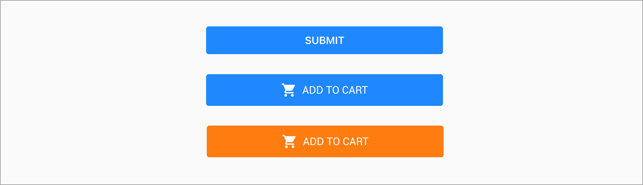Select the shopping cart icon on the orange button
This screenshot has height=185, width=643.
tap(289, 142)
